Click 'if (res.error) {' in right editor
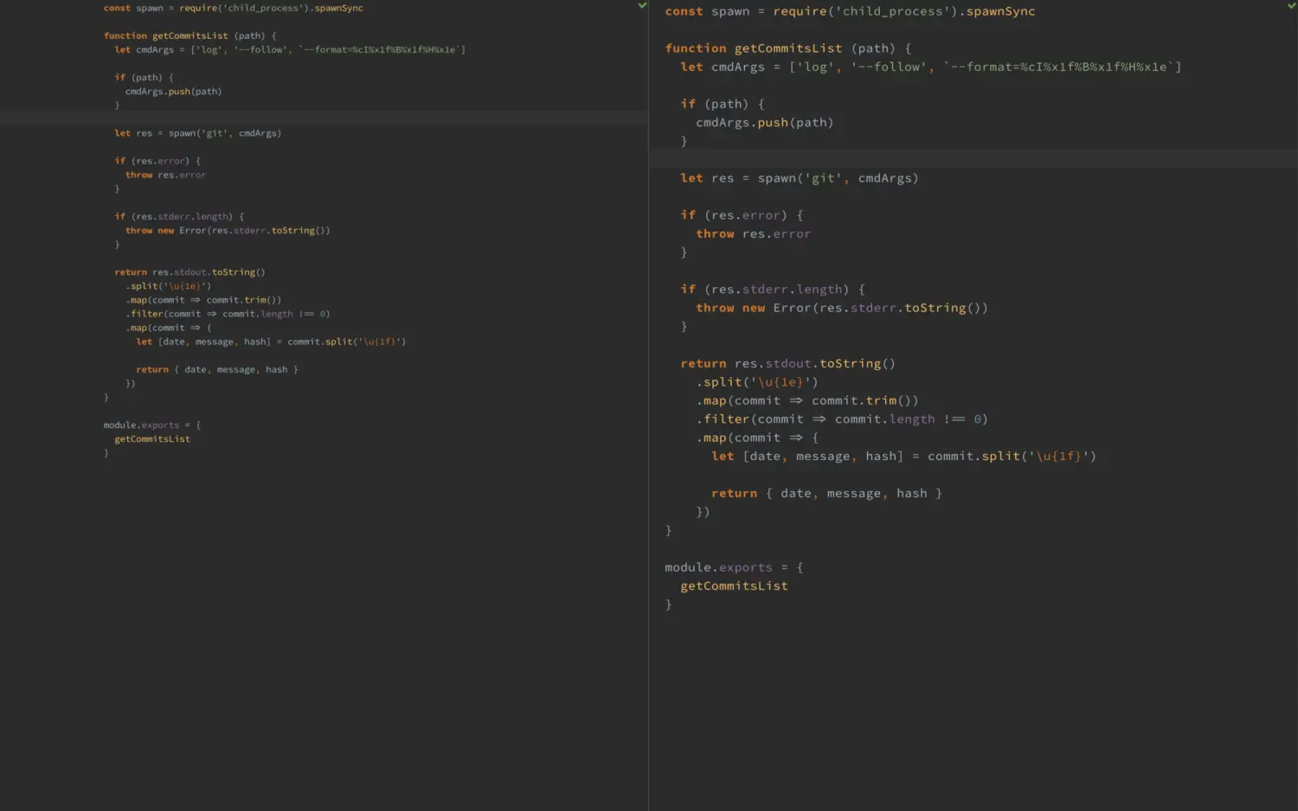This screenshot has width=1298, height=811. pos(742,214)
